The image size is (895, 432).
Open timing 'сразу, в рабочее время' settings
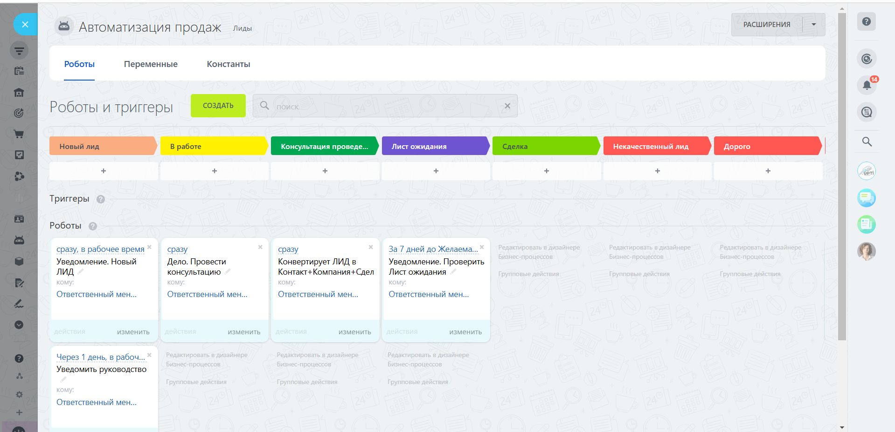coord(100,249)
